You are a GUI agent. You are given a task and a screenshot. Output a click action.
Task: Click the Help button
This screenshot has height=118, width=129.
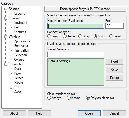pyautogui.click(x=39, y=113)
